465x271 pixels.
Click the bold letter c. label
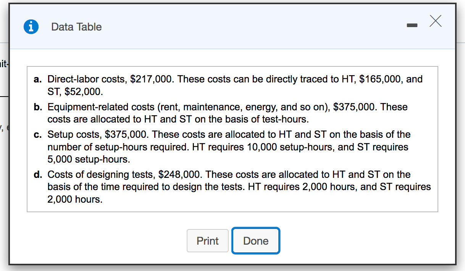[37, 135]
